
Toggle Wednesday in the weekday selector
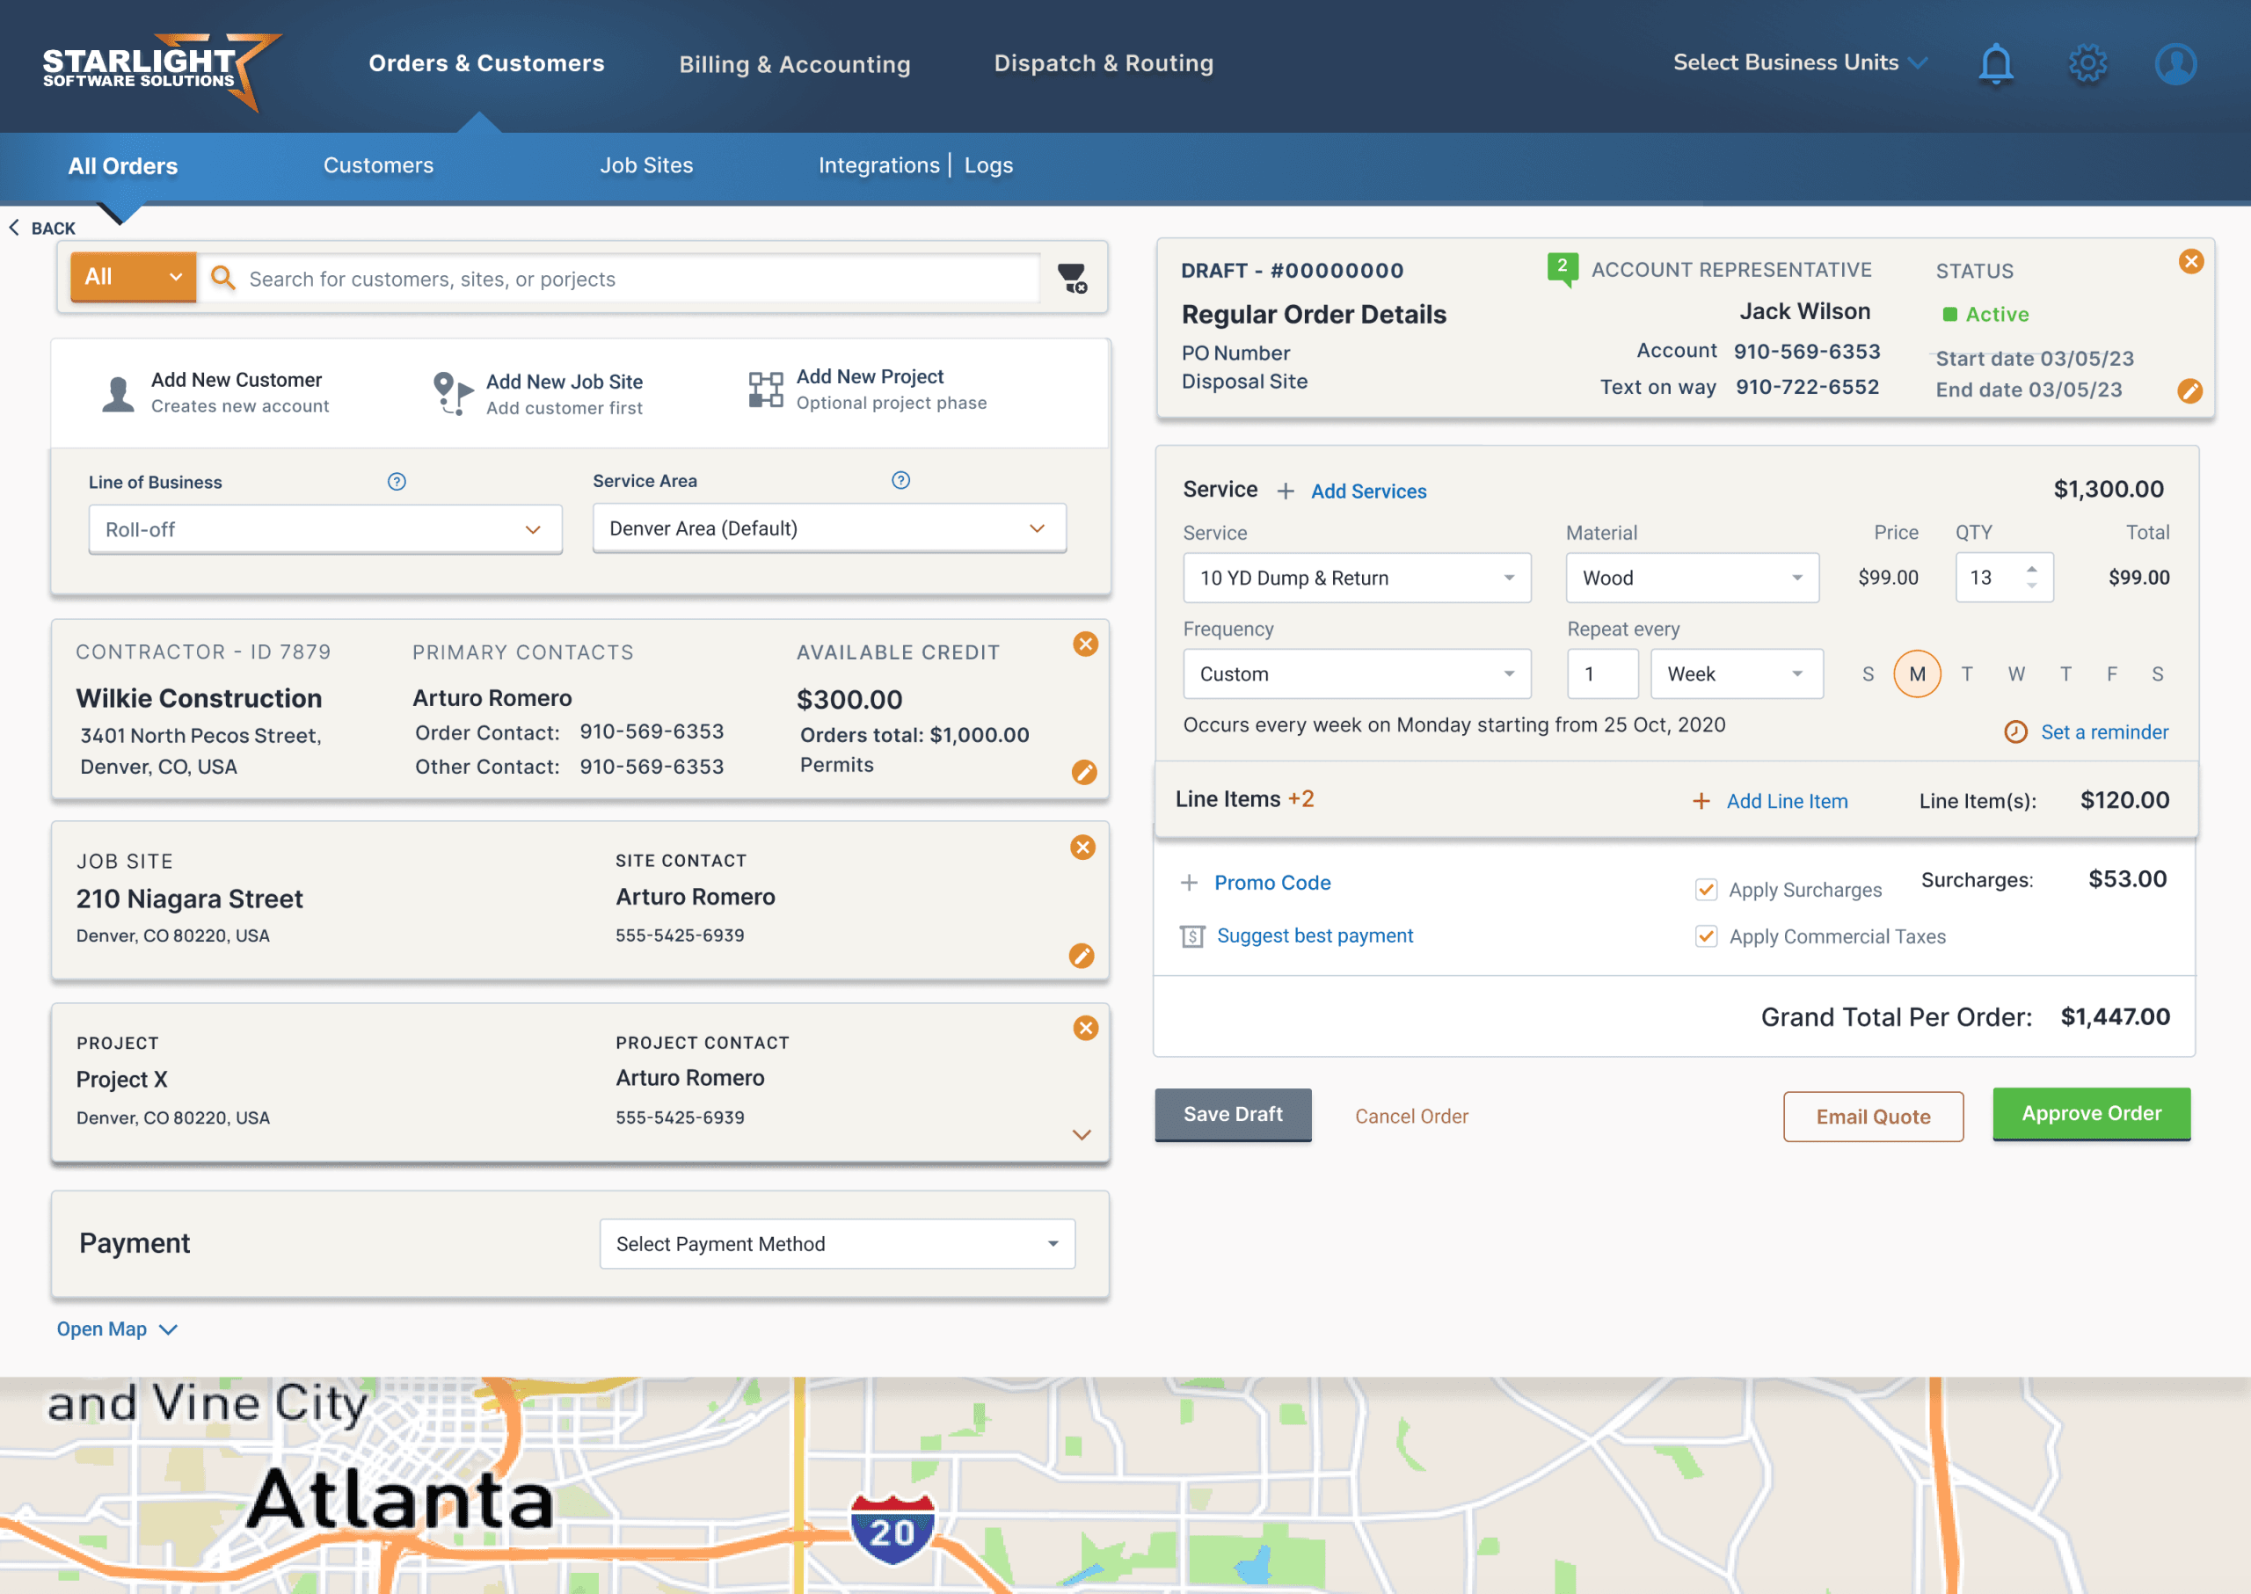coord(2015,674)
